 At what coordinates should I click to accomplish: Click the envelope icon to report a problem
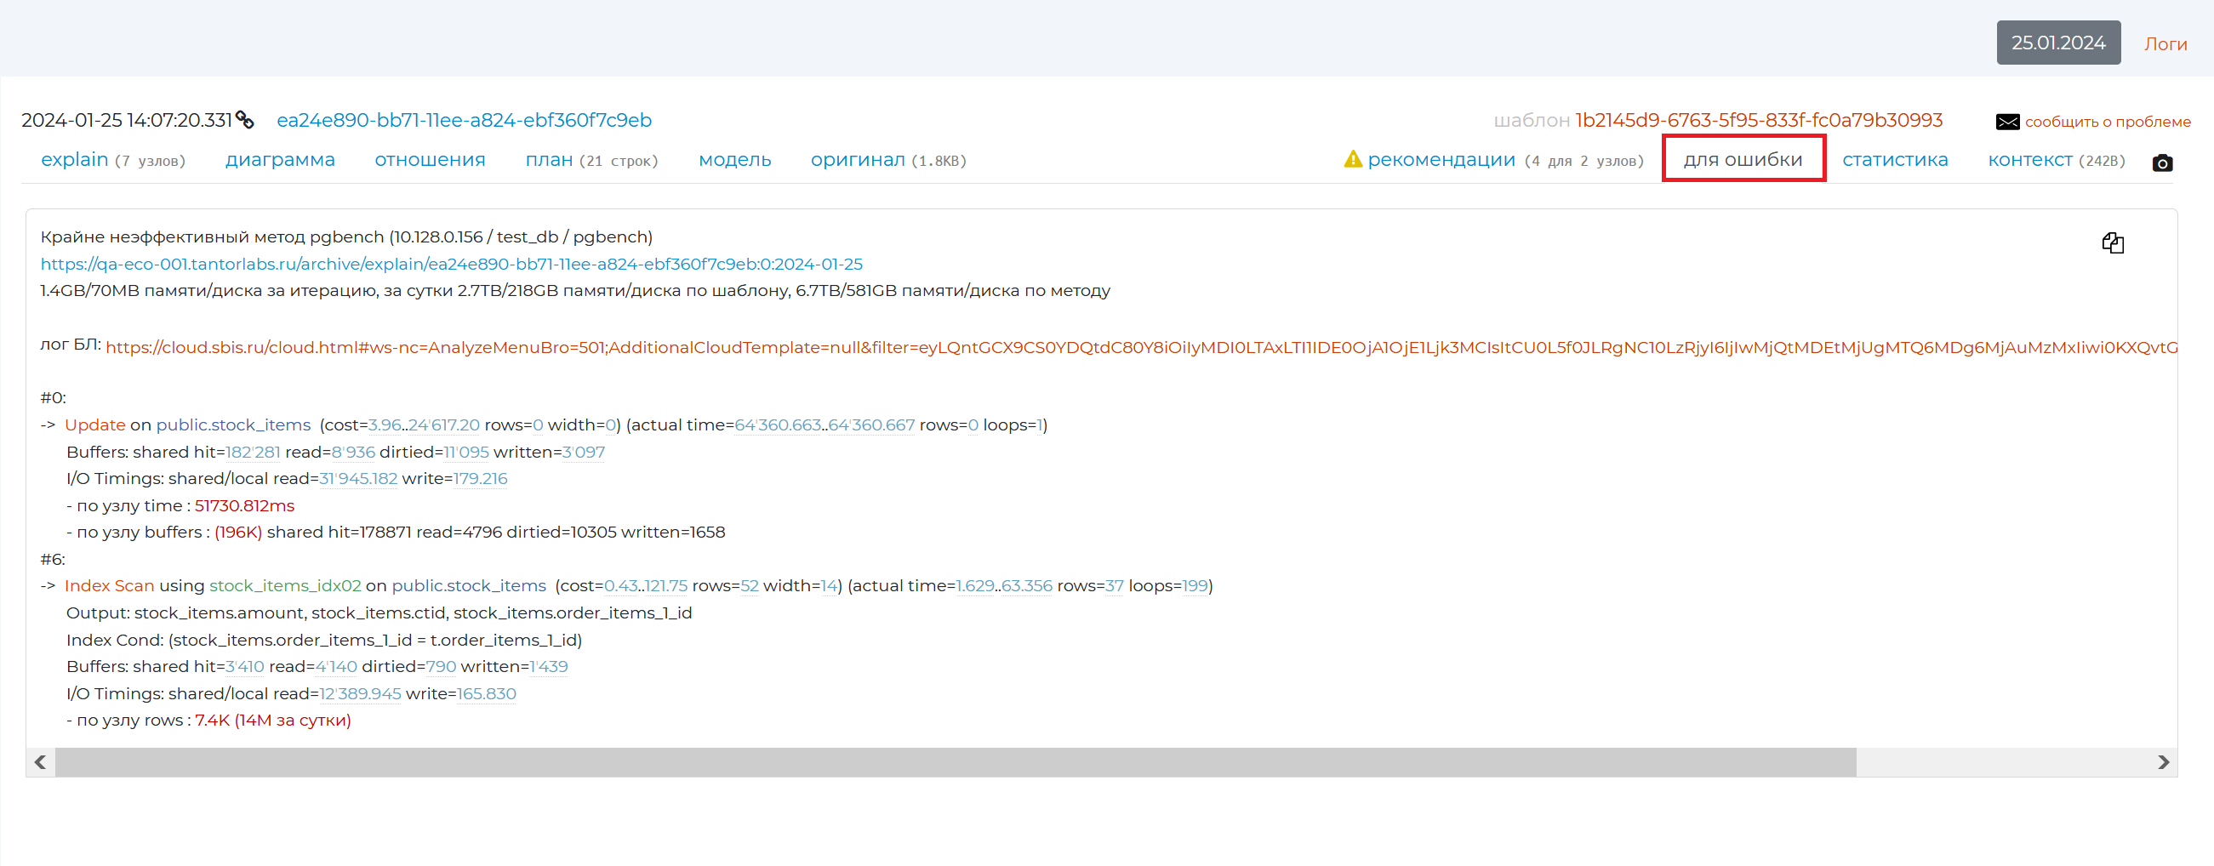[x=2007, y=122]
